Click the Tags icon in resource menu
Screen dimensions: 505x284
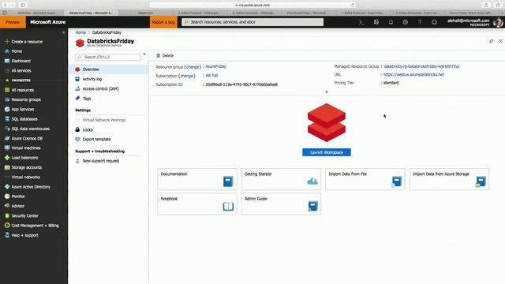click(x=77, y=98)
